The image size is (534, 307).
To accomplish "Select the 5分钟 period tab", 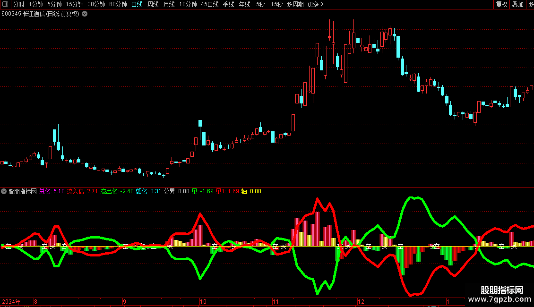I will [54, 4].
